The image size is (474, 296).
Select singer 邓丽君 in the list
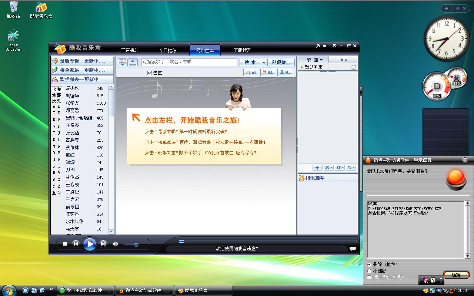click(x=72, y=111)
